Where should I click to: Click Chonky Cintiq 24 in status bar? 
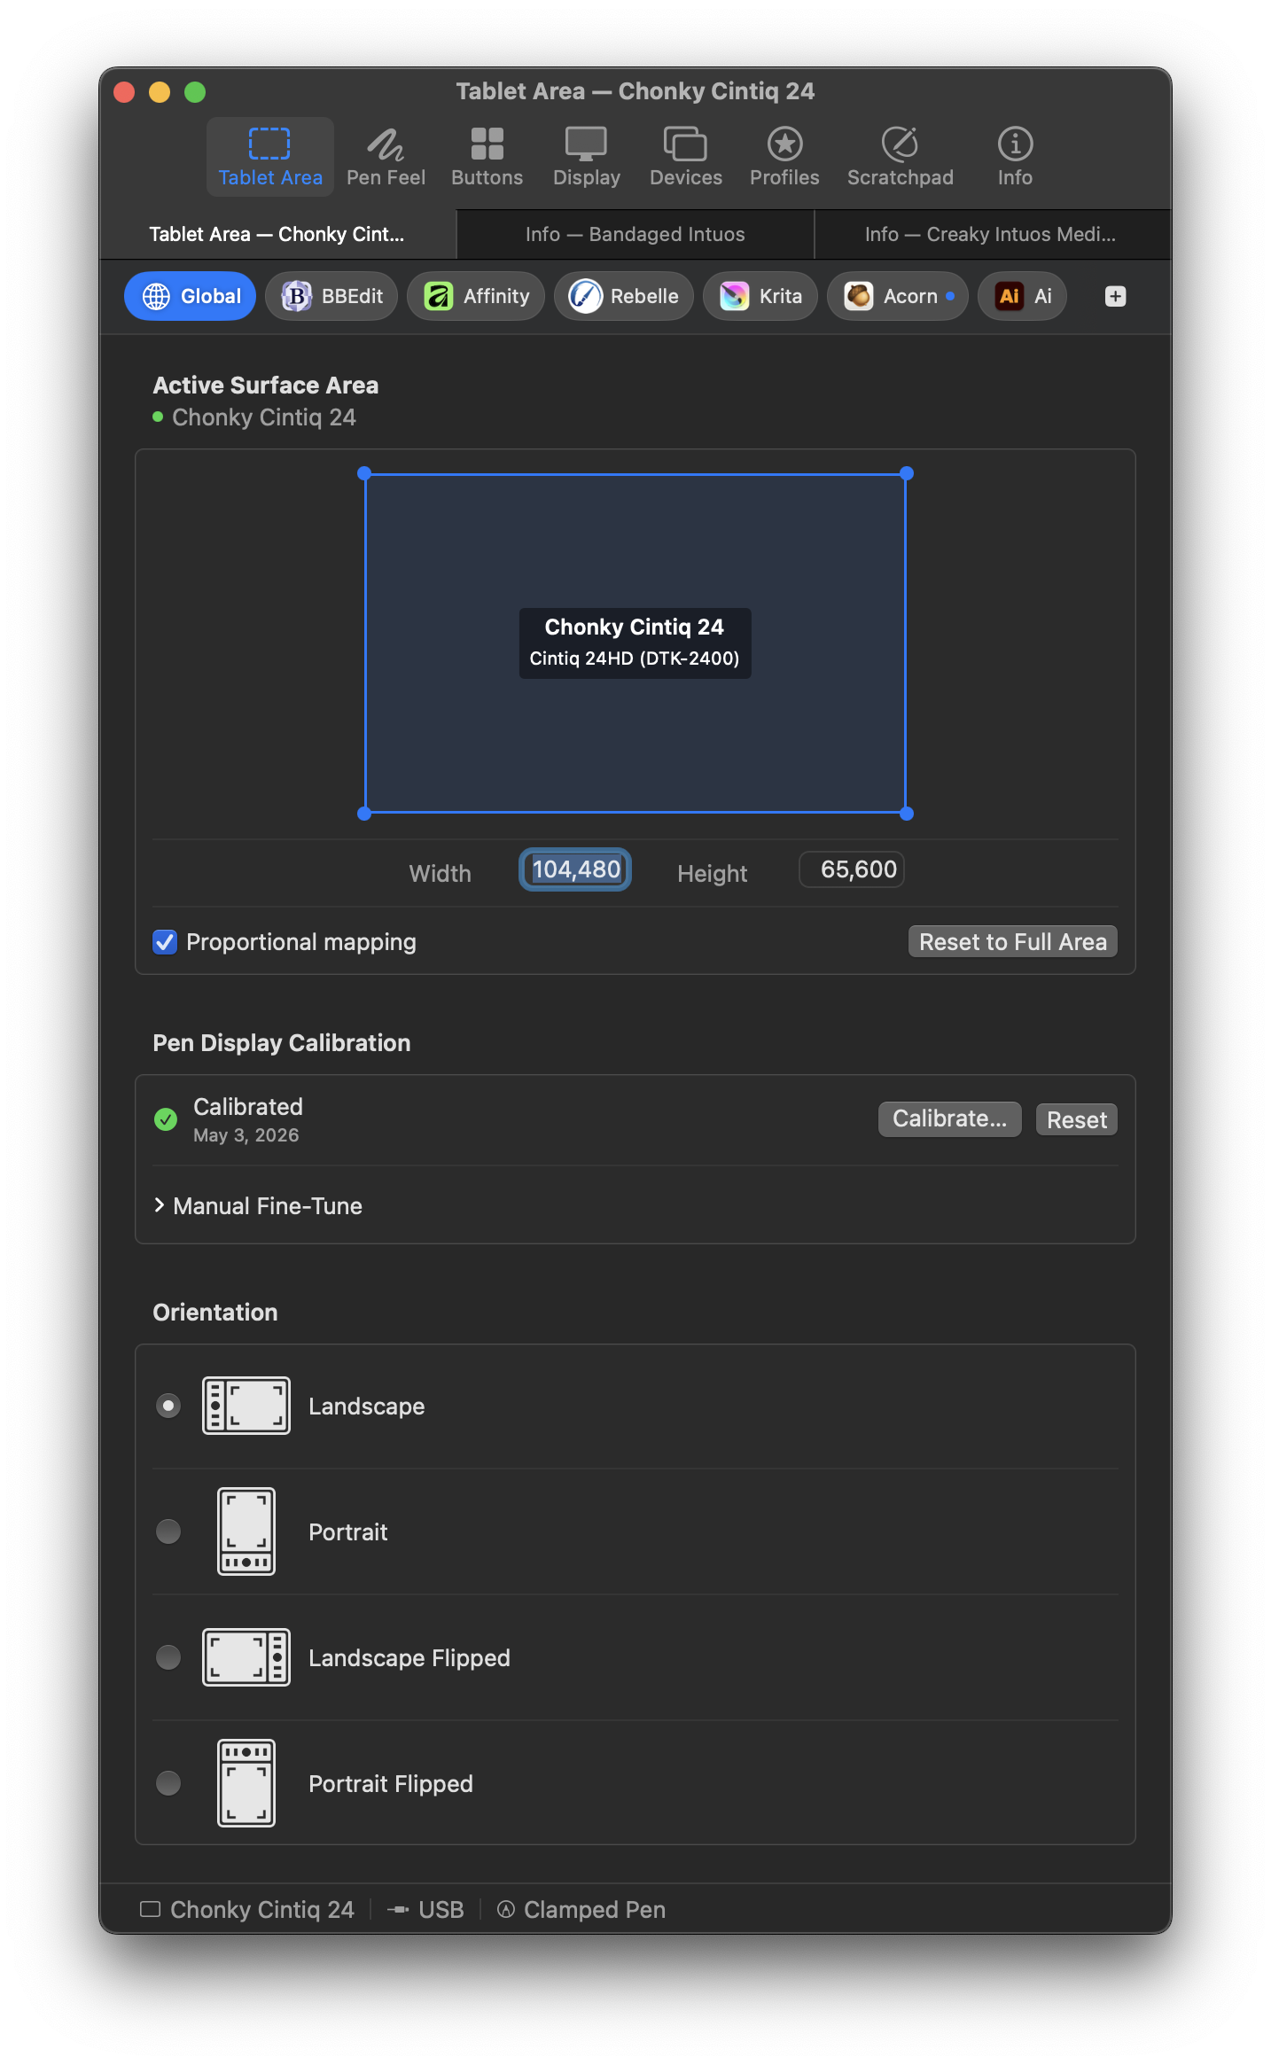click(247, 1909)
